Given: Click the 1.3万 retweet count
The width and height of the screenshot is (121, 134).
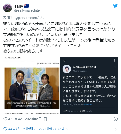Looking at the screenshot, I should (65, 111).
